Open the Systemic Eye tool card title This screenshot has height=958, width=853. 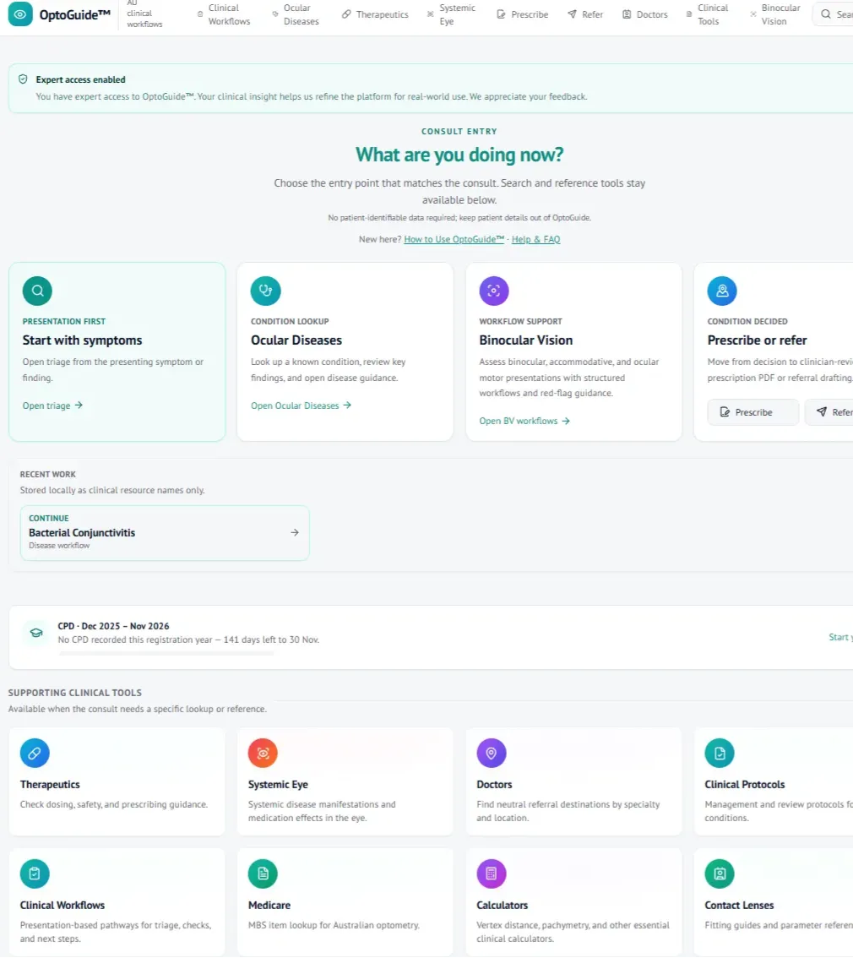[278, 785]
